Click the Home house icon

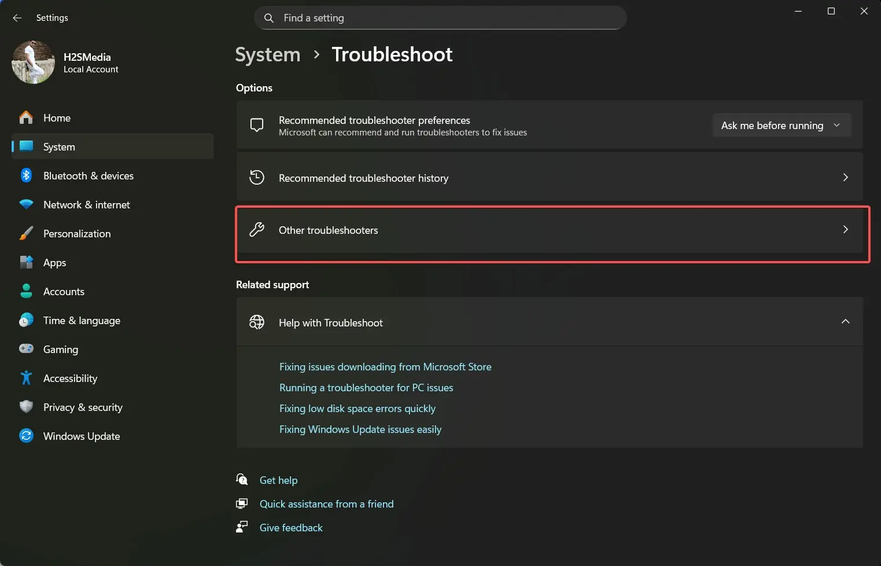pyautogui.click(x=26, y=117)
